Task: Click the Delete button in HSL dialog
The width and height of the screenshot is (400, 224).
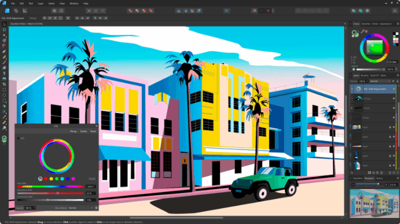Action: tap(83, 131)
